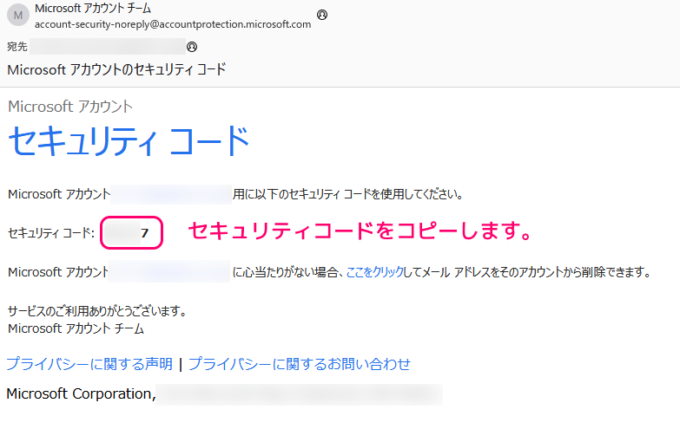This screenshot has height=429, width=680.
Task: Click the セキュリティ コード: label
Action: coord(51,233)
